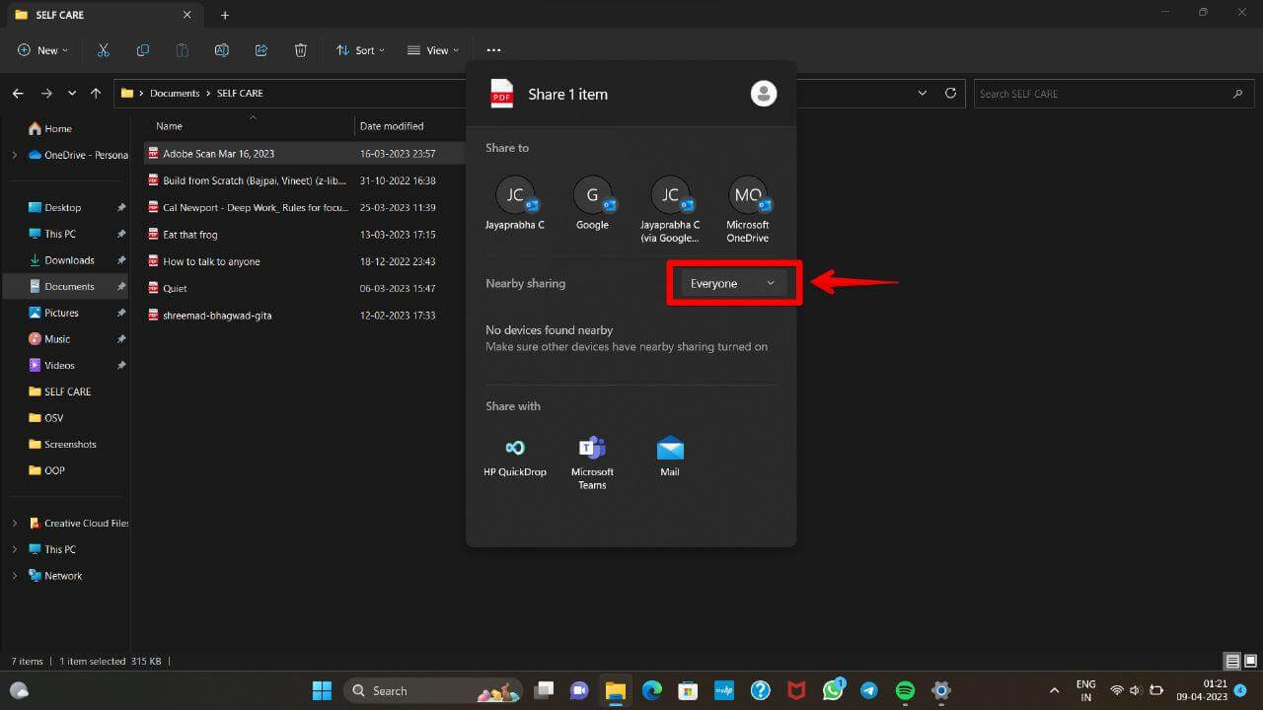This screenshot has width=1263, height=710.
Task: Click the Name column header
Action: 170,126
